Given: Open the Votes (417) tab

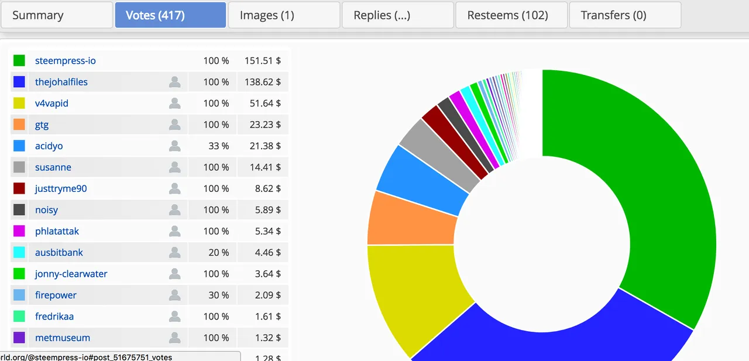Looking at the screenshot, I should [x=170, y=15].
